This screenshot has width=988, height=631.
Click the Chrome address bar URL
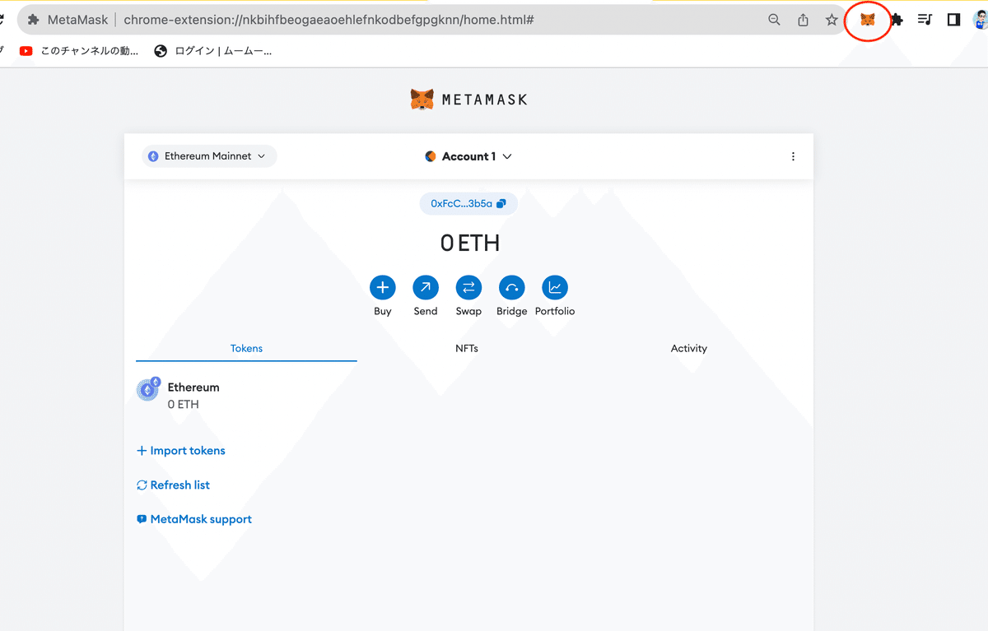(x=329, y=20)
